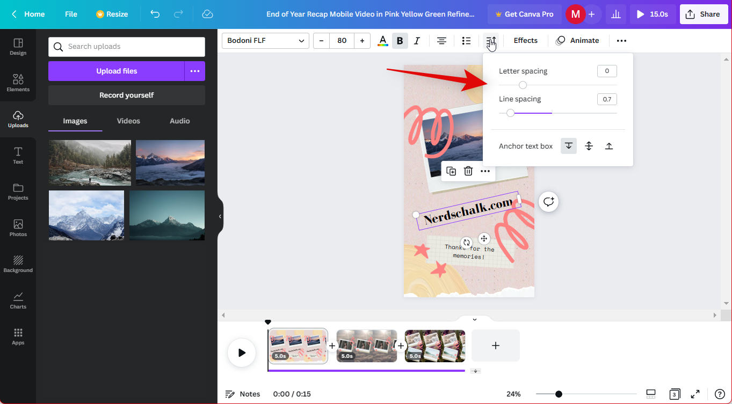Go back Home

(x=28, y=14)
